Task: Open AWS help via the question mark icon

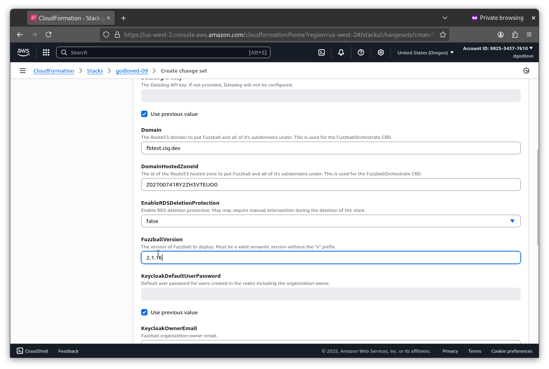Action: pos(361,52)
